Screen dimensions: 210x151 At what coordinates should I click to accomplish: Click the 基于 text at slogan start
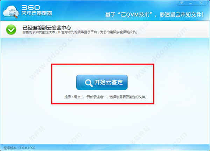[110, 15]
